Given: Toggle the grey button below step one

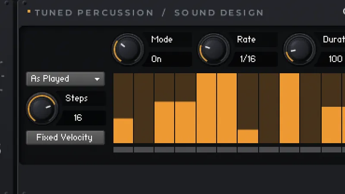Looking at the screenshot, I should 123,150.
